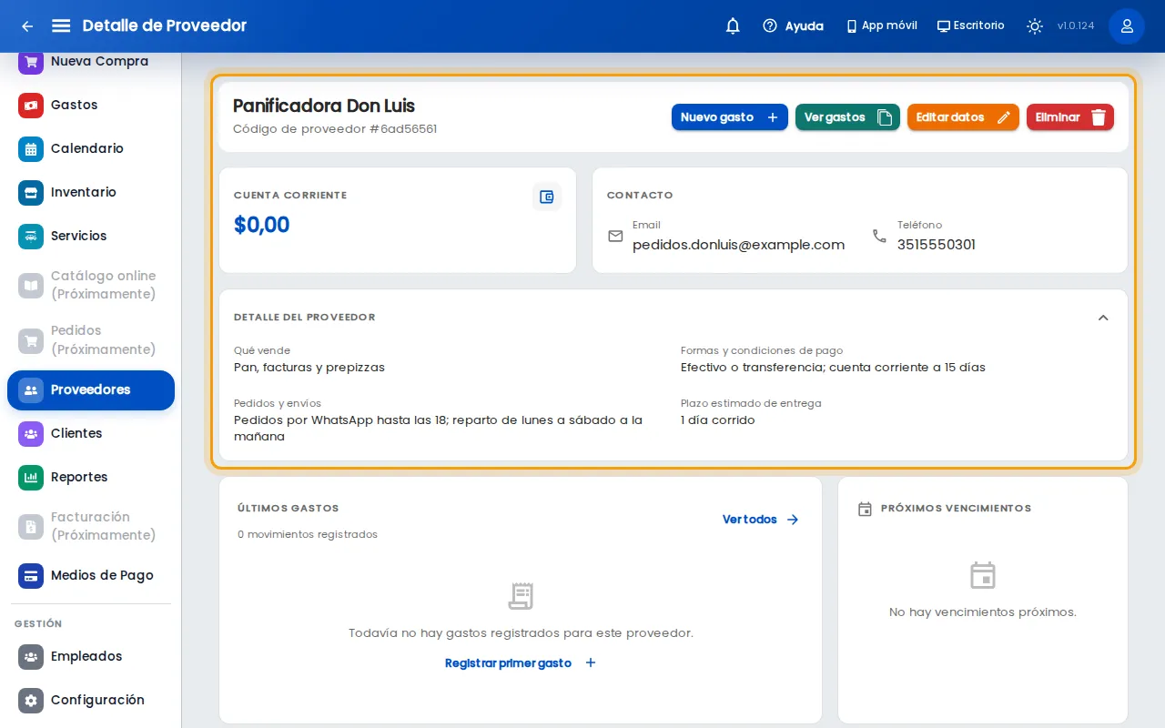
Task: Click the Ver gastos button
Action: point(847,117)
